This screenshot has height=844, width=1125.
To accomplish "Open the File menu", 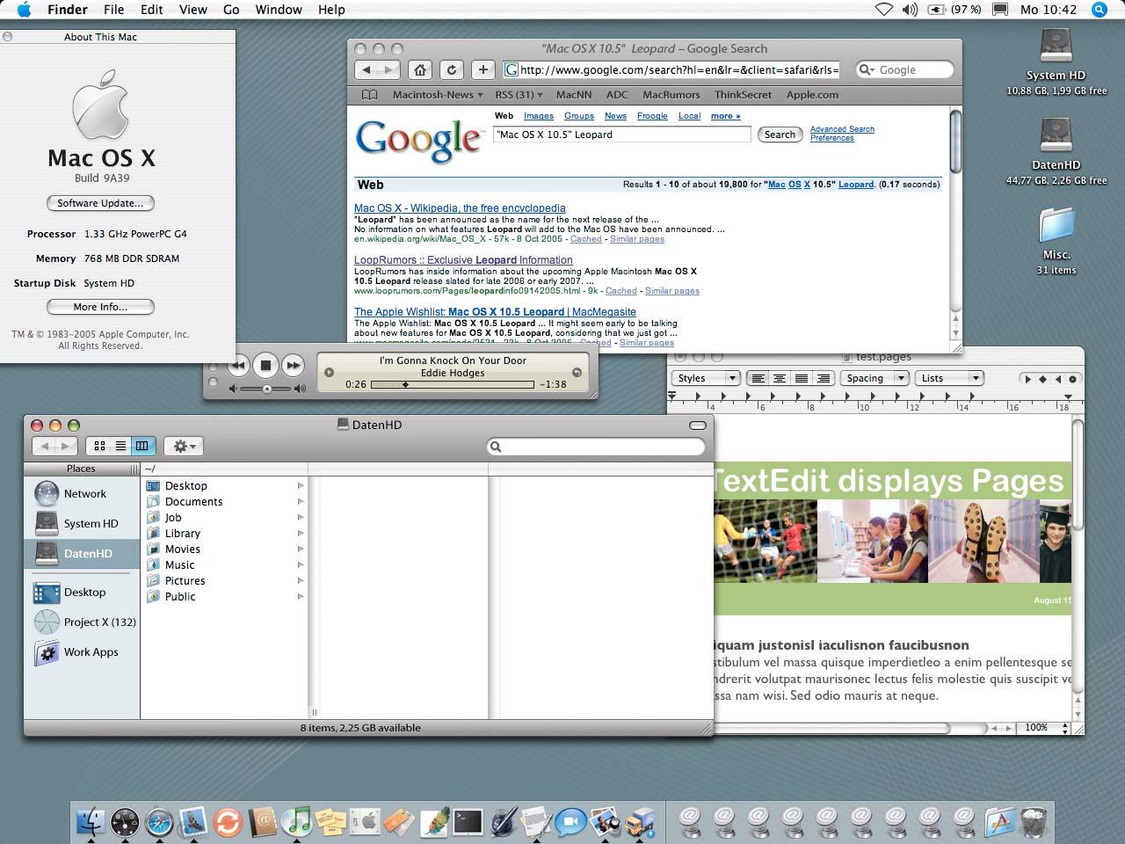I will pyautogui.click(x=113, y=10).
